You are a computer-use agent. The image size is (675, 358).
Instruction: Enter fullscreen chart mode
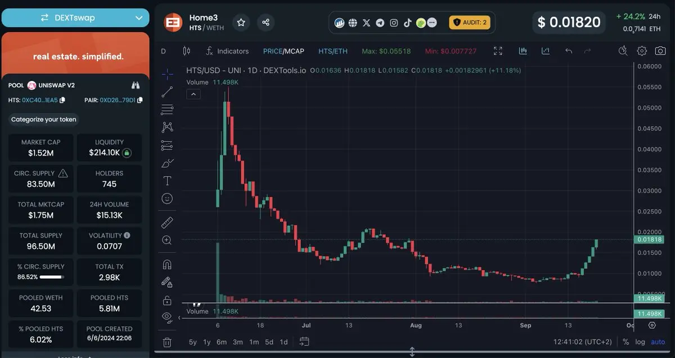pos(498,51)
